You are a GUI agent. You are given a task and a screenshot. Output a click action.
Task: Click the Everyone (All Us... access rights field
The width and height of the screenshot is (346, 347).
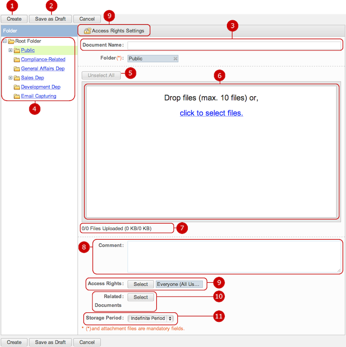[179, 284]
